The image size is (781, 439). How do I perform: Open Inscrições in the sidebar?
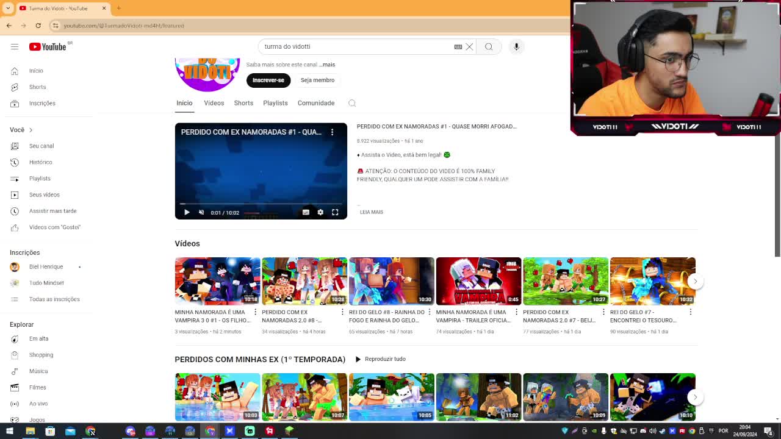point(49,103)
